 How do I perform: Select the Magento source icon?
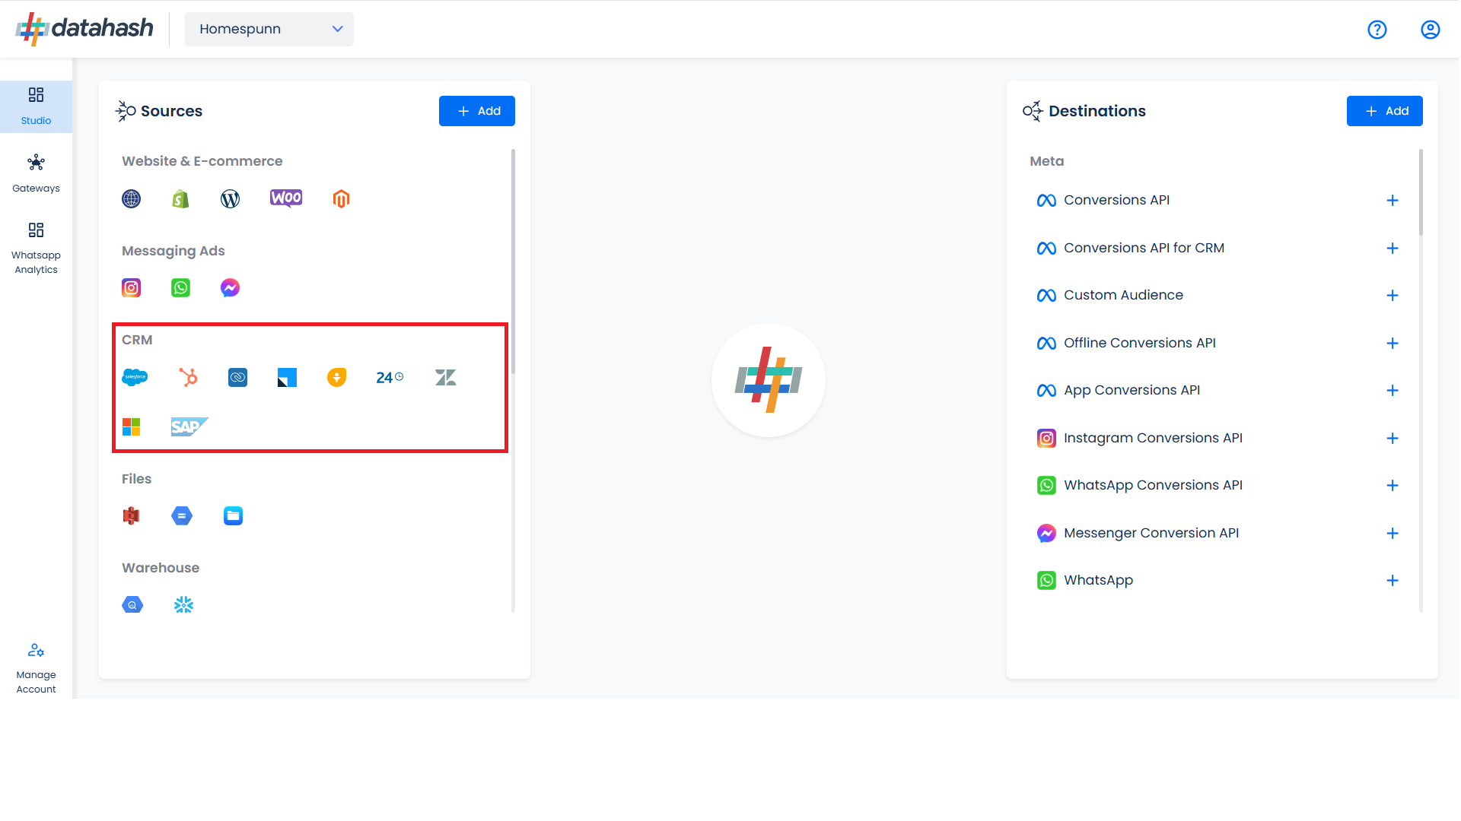(x=341, y=199)
